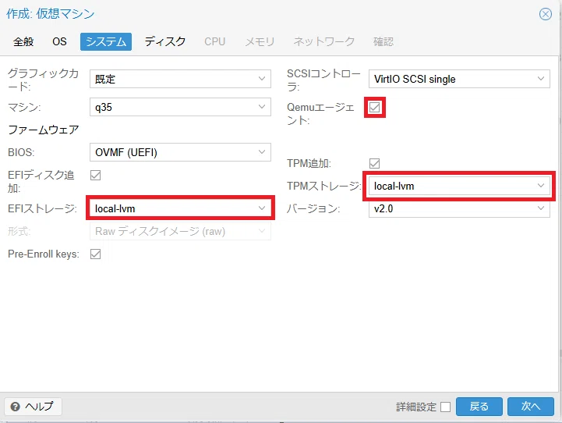Click the 作成: 仮想マシン dialog title
The height and width of the screenshot is (423, 562).
pos(50,13)
